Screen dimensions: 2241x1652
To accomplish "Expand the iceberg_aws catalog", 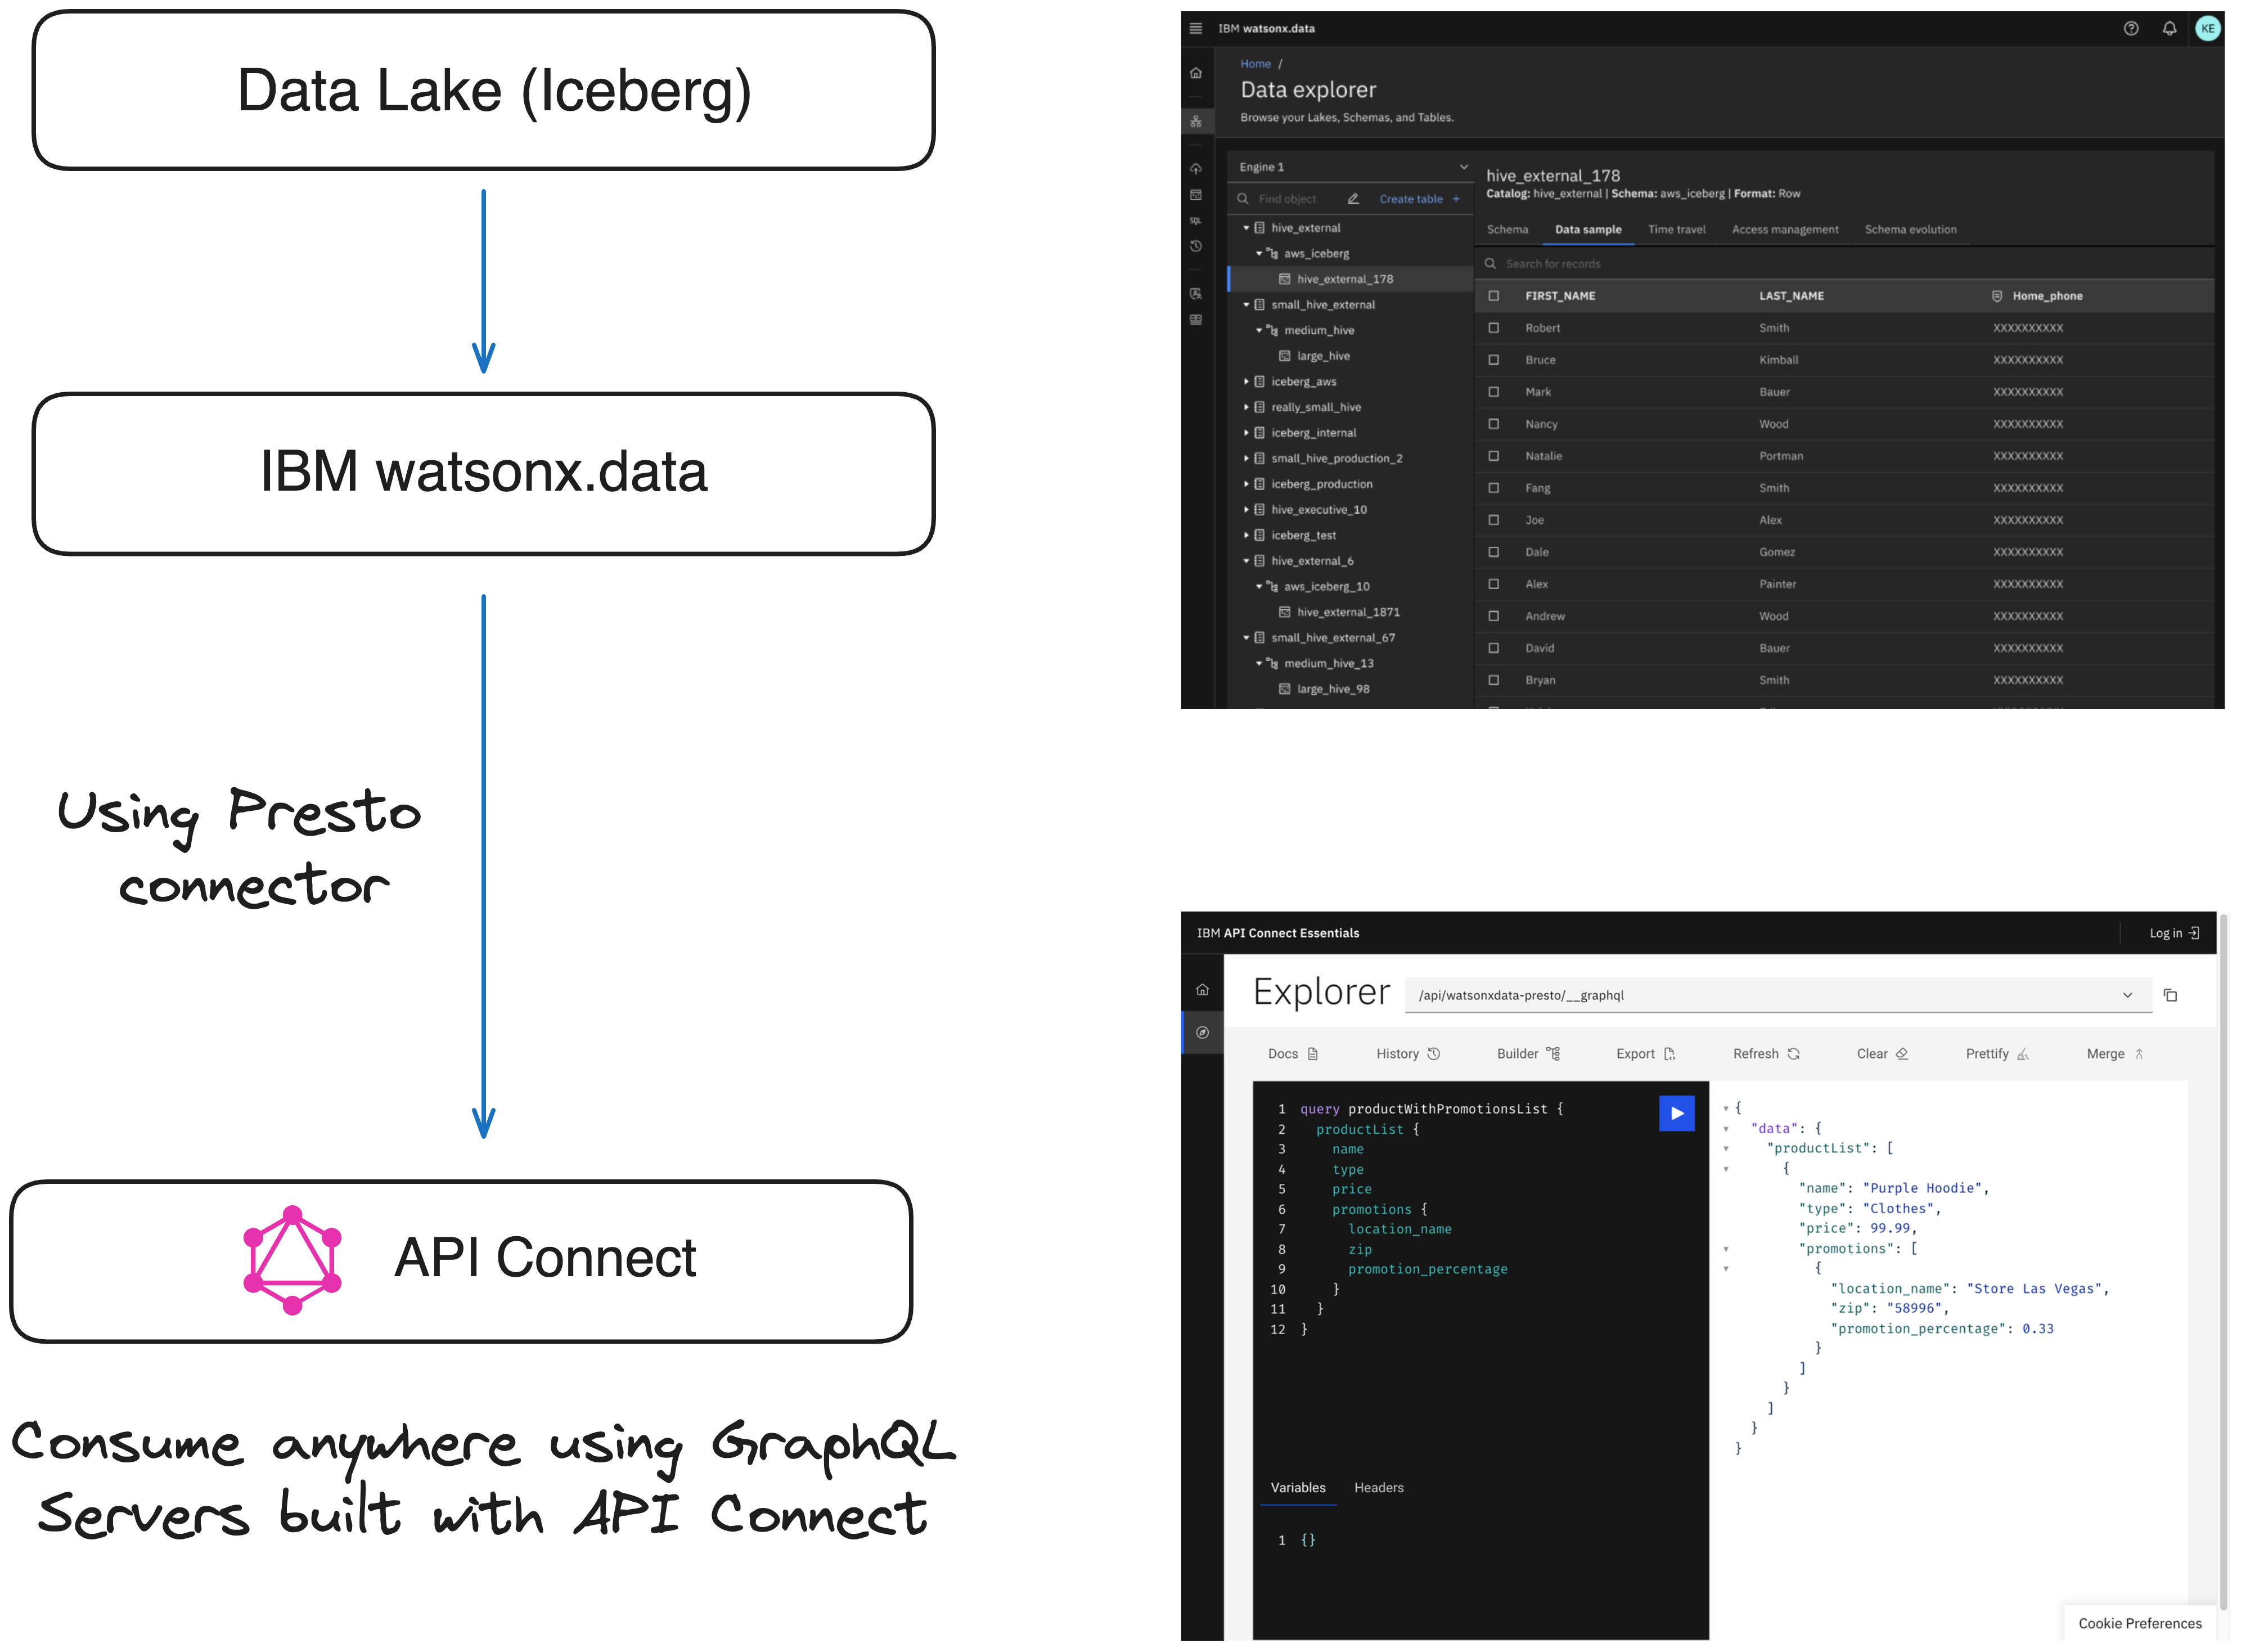I will (x=1245, y=382).
